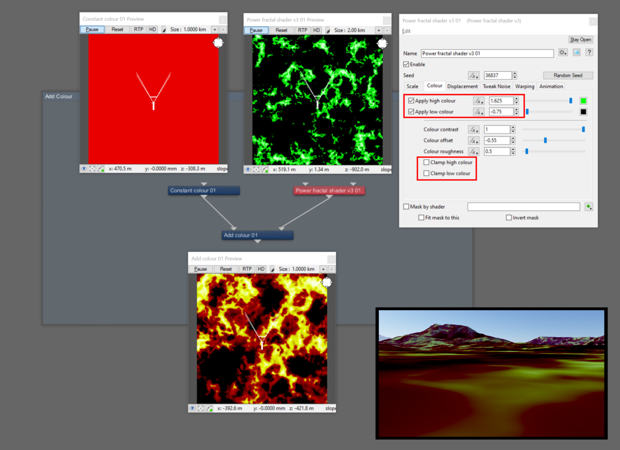Open the Animation tab
This screenshot has width=620, height=450.
point(551,86)
